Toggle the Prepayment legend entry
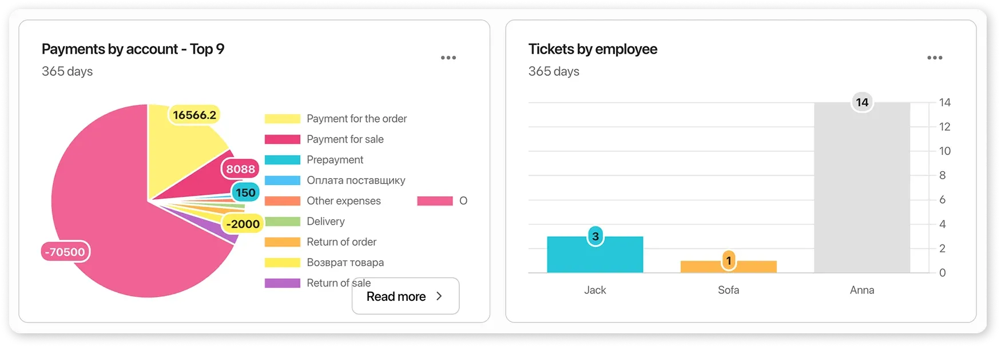The image size is (1001, 347). pyautogui.click(x=336, y=160)
